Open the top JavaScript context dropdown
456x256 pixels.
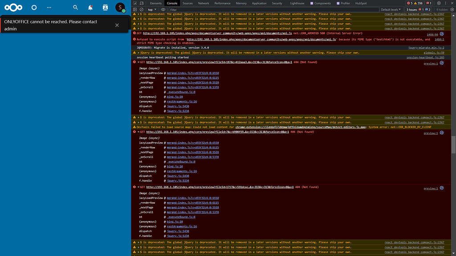pos(152,9)
